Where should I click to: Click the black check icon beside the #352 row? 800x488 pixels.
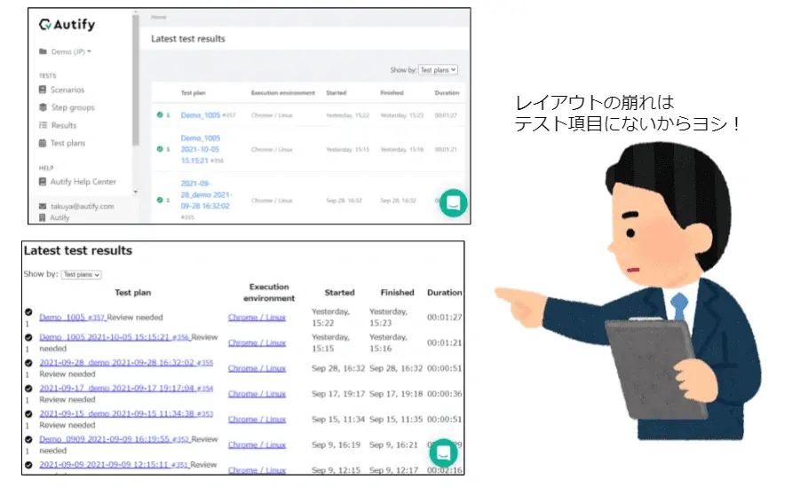click(x=28, y=439)
